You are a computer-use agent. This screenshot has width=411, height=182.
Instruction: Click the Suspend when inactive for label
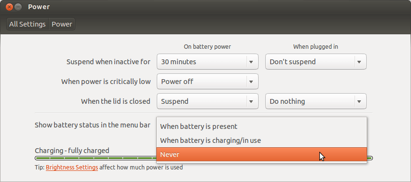[x=109, y=62]
